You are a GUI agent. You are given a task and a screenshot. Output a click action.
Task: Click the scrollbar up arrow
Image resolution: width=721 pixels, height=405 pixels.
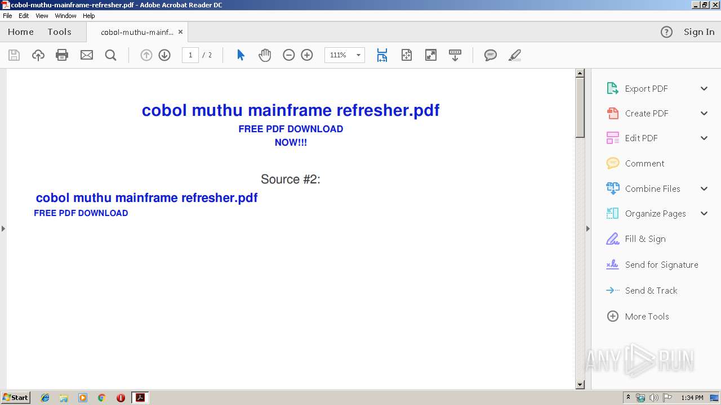[x=580, y=73]
